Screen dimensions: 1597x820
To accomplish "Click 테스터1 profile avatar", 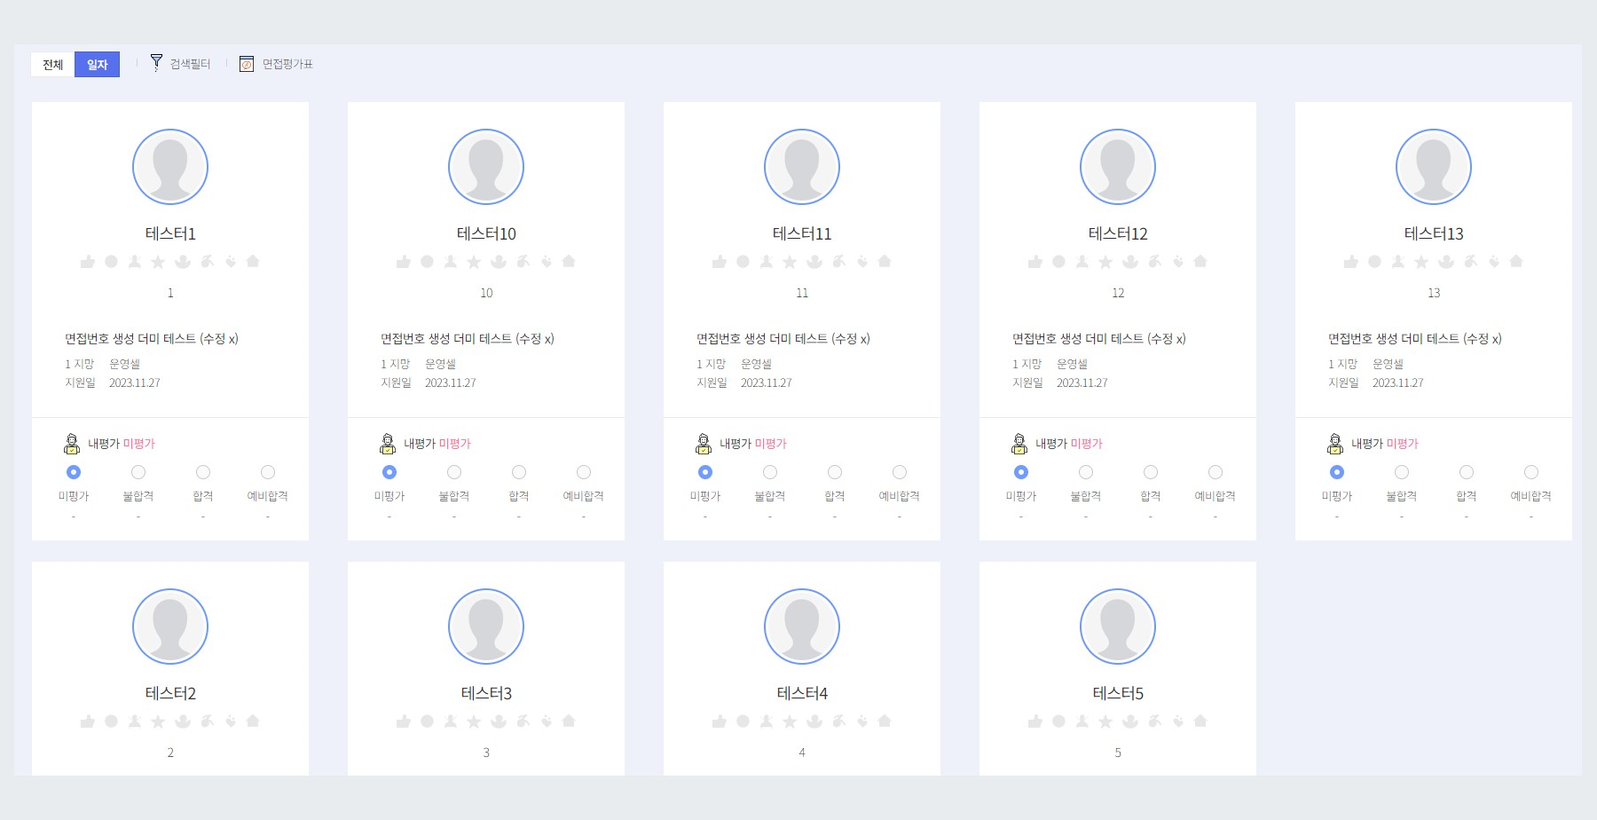I will pyautogui.click(x=170, y=167).
